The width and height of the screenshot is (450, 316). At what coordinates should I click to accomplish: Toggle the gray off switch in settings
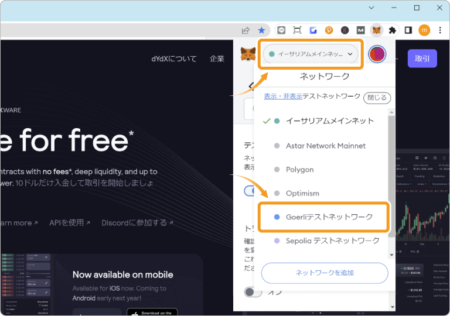pos(253,292)
